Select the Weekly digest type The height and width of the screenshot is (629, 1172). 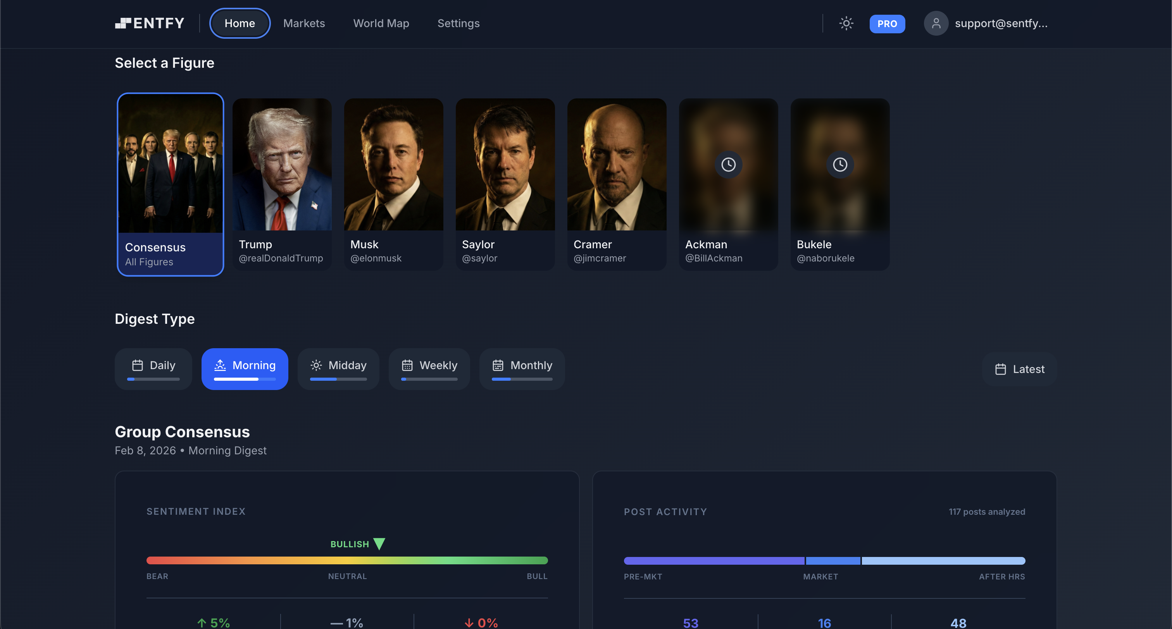(429, 369)
